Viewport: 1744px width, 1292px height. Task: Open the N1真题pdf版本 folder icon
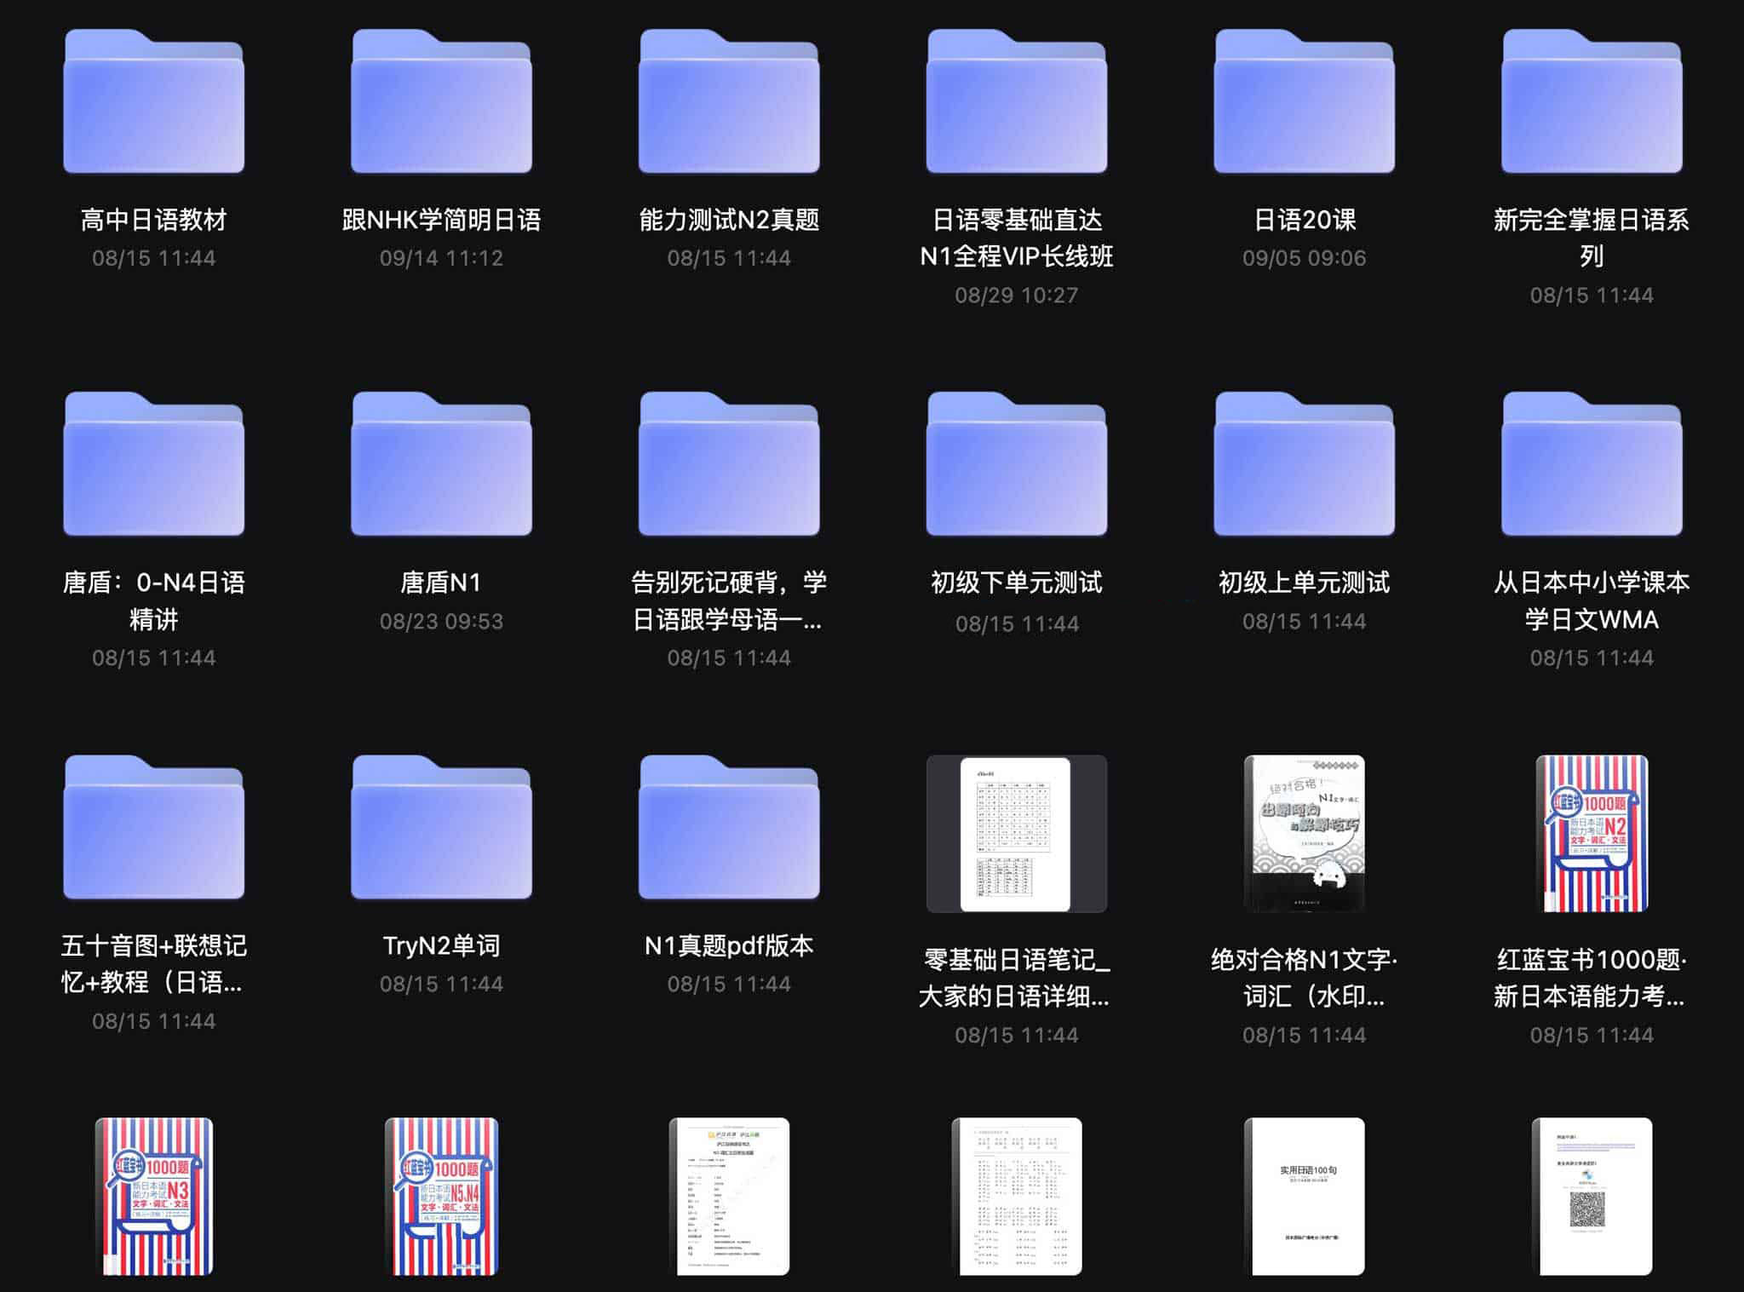click(729, 827)
